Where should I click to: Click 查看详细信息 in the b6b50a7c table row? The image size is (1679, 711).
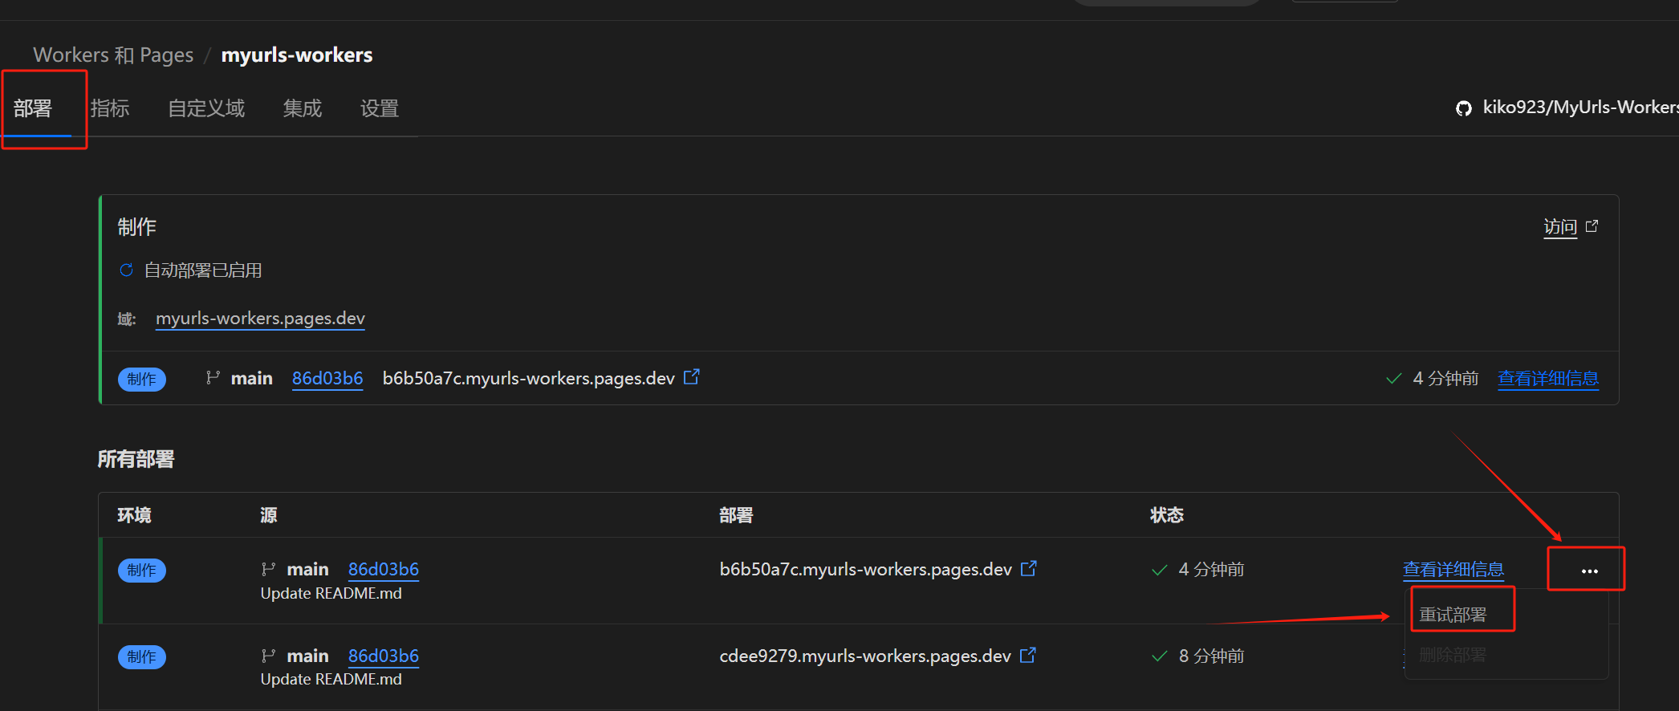click(x=1453, y=569)
